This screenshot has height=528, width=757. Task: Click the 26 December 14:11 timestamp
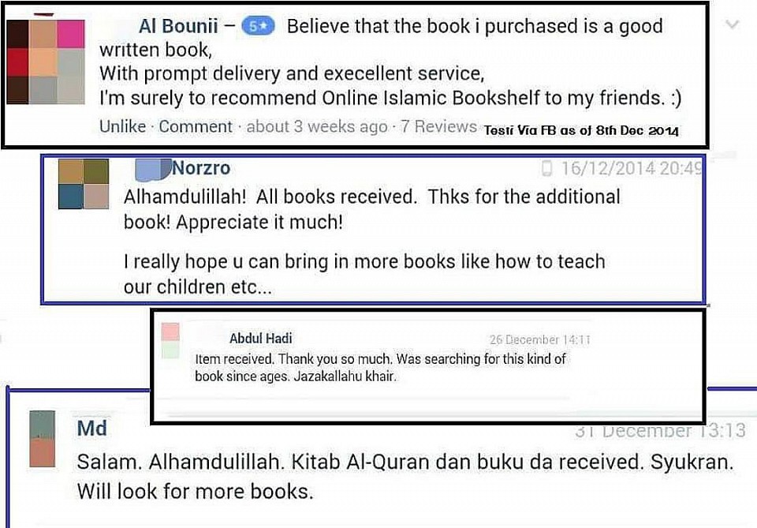tap(539, 339)
